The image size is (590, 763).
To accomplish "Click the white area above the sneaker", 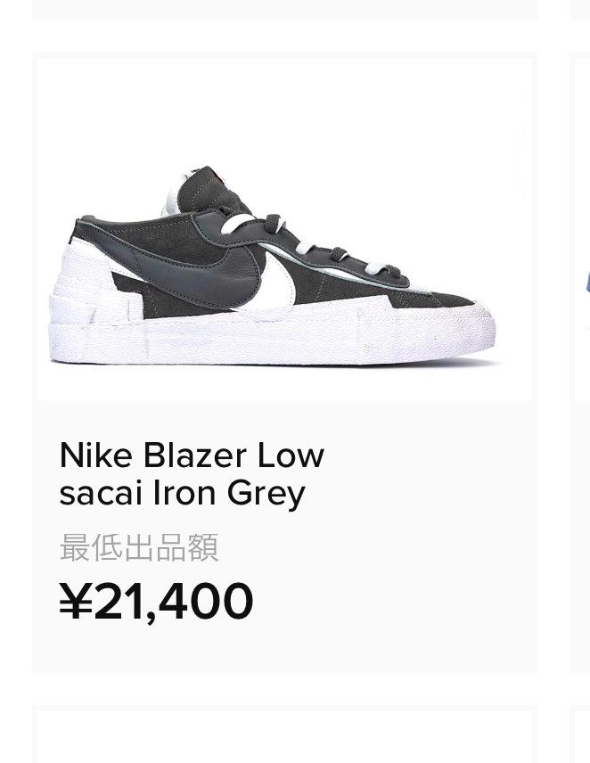I will [x=284, y=107].
